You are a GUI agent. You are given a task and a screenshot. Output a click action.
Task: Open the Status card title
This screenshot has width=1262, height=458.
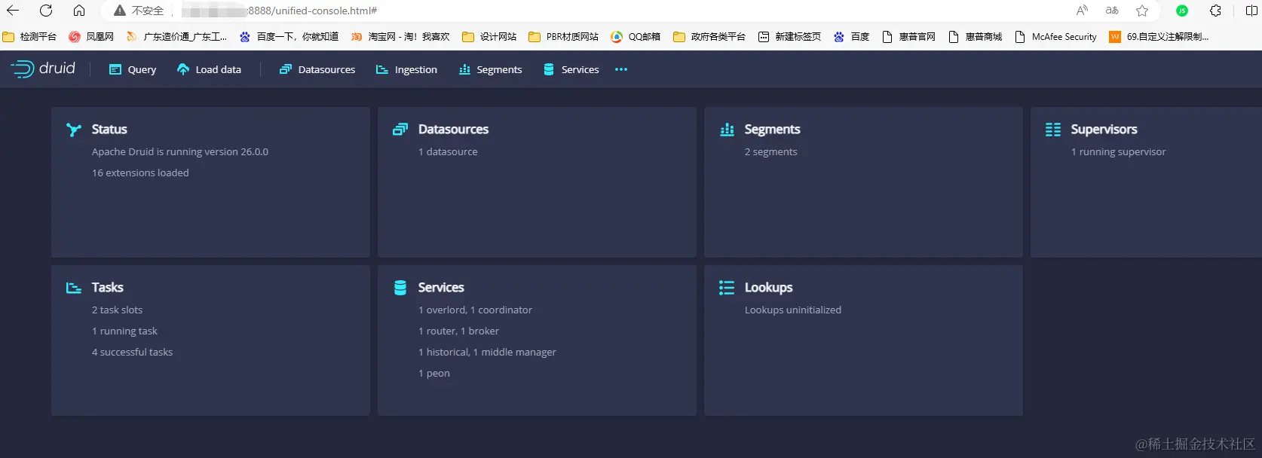[109, 130]
